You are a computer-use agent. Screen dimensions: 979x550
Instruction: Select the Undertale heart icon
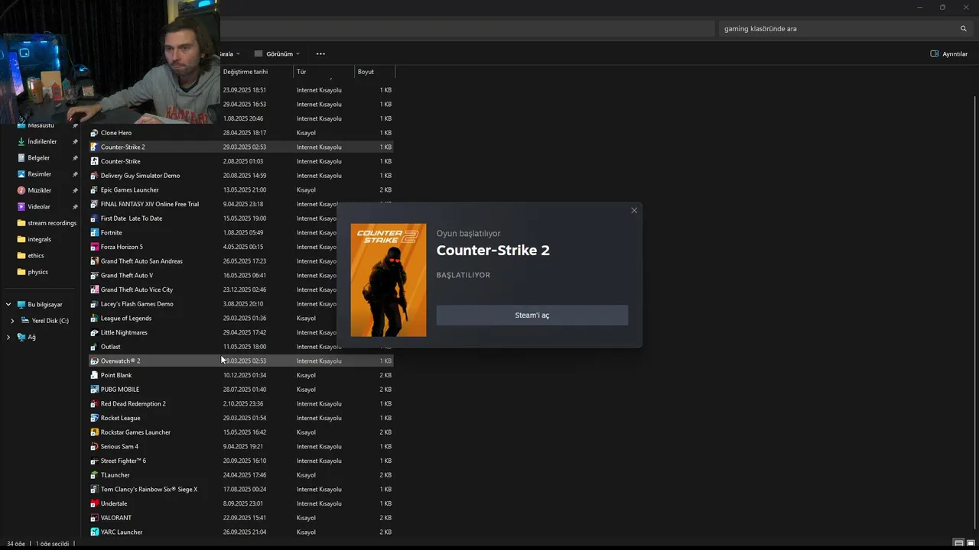pyautogui.click(x=94, y=503)
